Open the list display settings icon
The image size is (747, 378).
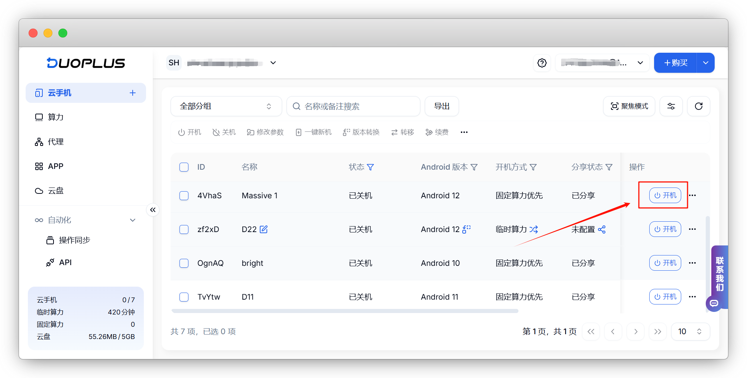point(671,107)
